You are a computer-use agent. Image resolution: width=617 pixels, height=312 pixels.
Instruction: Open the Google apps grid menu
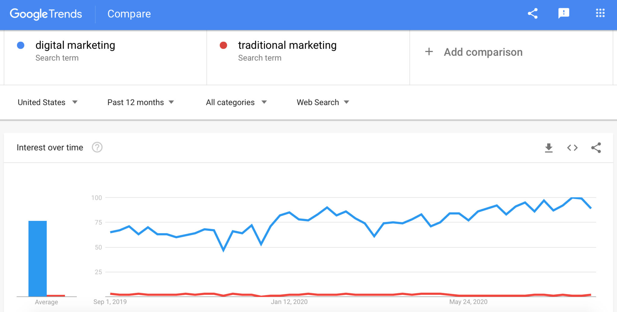click(600, 14)
